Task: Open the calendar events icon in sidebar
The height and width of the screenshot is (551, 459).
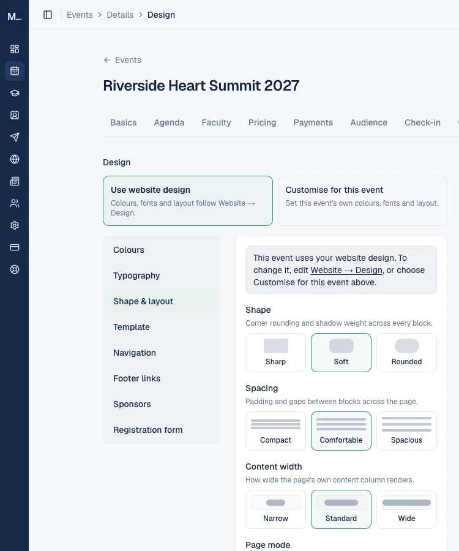Action: click(x=15, y=71)
